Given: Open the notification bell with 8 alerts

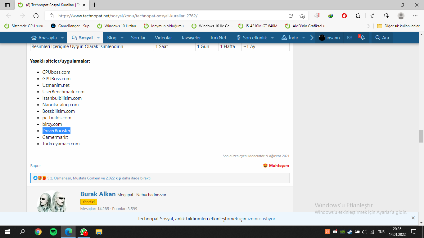Looking at the screenshot, I should click(x=362, y=37).
